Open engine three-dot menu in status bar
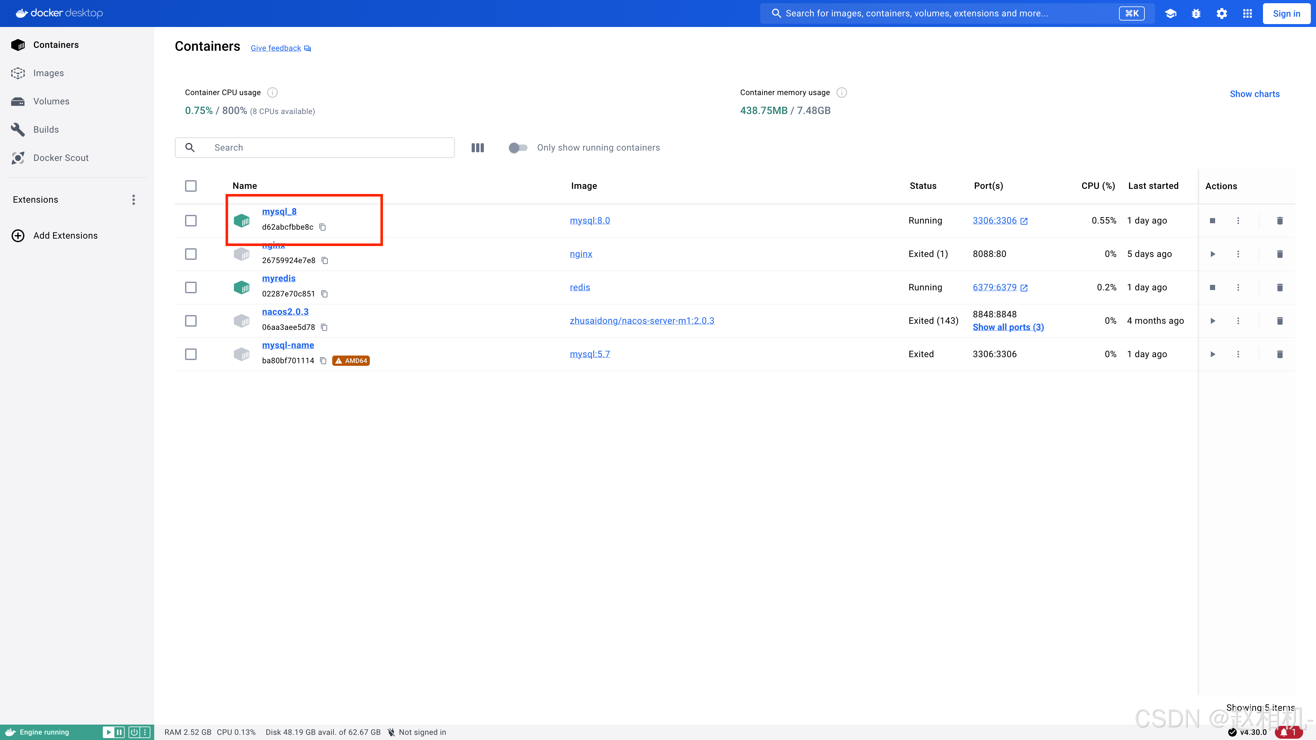This screenshot has height=740, width=1316. pos(145,732)
